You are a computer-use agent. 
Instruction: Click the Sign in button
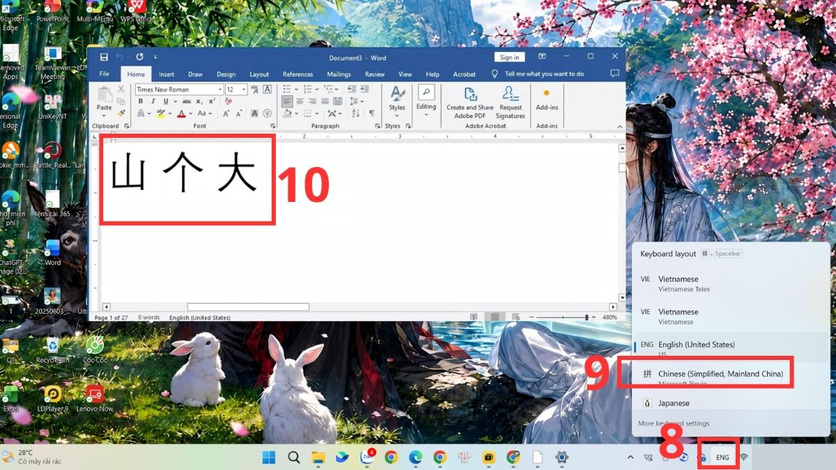click(x=509, y=57)
